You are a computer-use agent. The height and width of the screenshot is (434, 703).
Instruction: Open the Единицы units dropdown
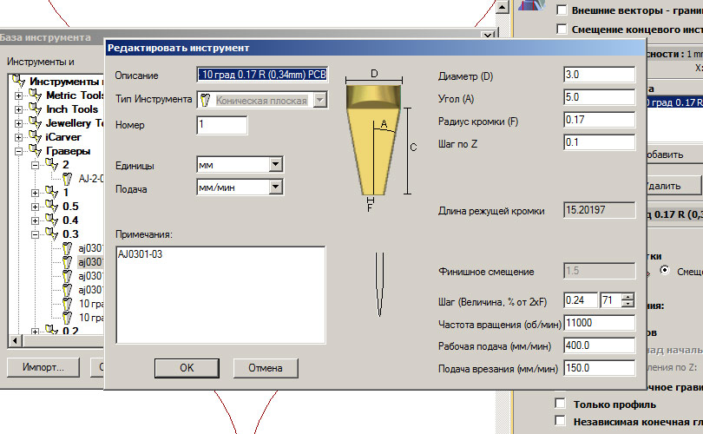point(276,165)
